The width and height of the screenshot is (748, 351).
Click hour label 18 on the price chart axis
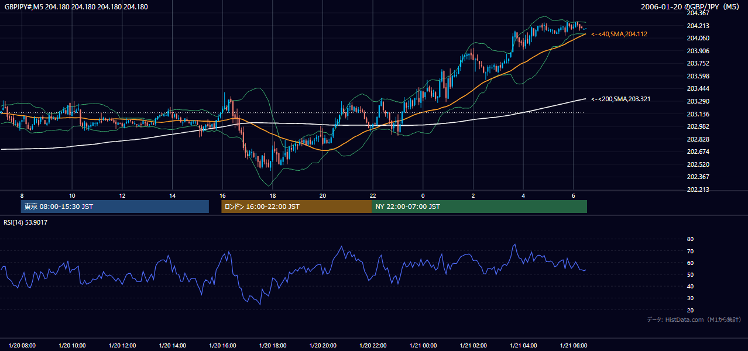tap(273, 195)
